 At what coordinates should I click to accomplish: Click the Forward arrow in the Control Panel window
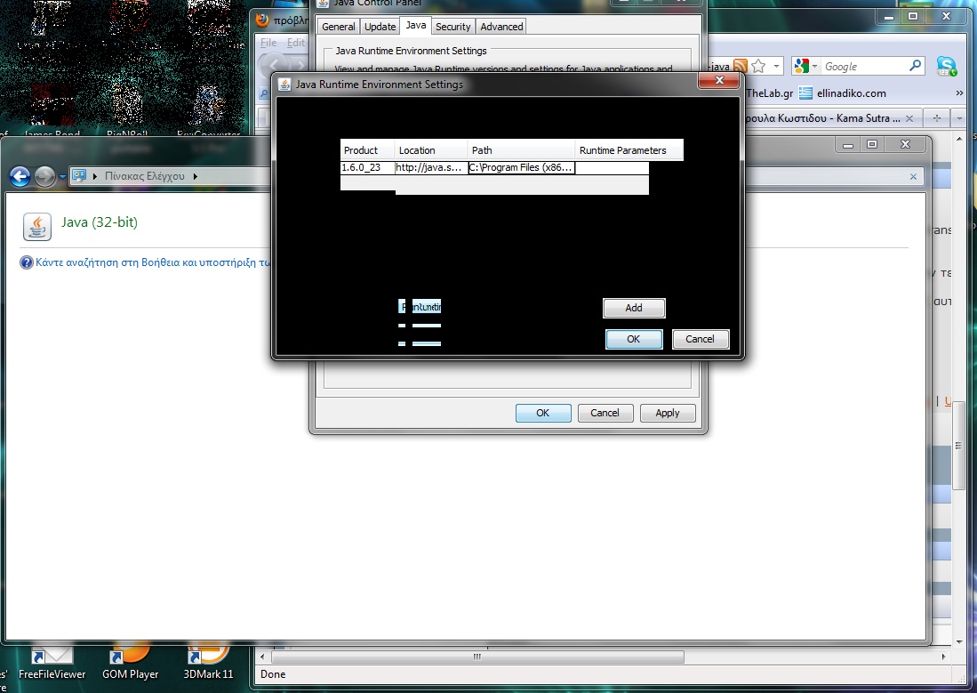point(44,176)
